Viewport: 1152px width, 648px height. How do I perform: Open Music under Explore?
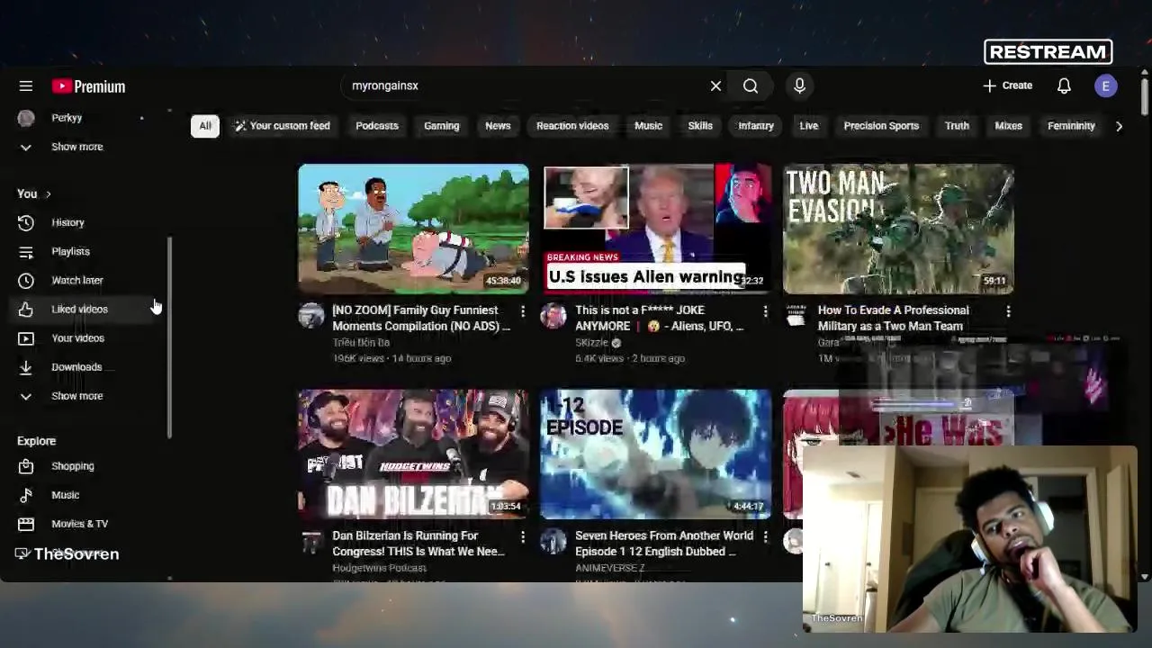pyautogui.click(x=86, y=495)
